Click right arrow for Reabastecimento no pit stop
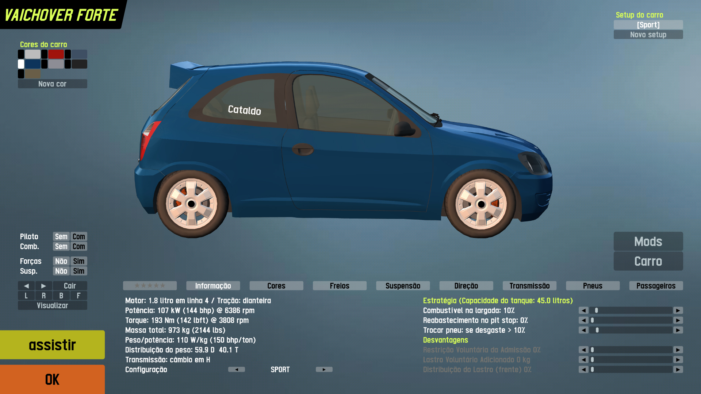This screenshot has width=701, height=394. [678, 320]
